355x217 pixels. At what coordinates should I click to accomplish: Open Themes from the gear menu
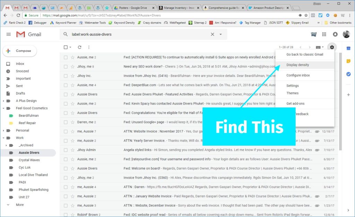click(305, 93)
